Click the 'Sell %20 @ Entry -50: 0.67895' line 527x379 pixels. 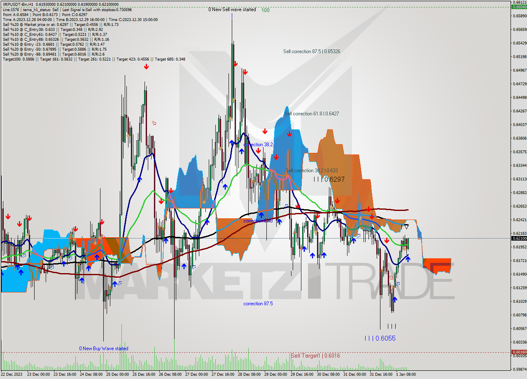tap(55, 49)
